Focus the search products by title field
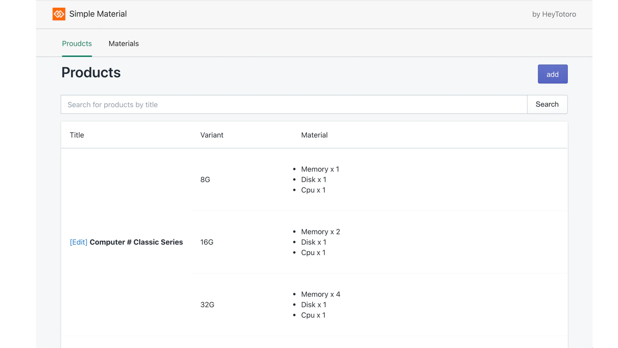Screen dimensions: 618x348 tap(294, 104)
